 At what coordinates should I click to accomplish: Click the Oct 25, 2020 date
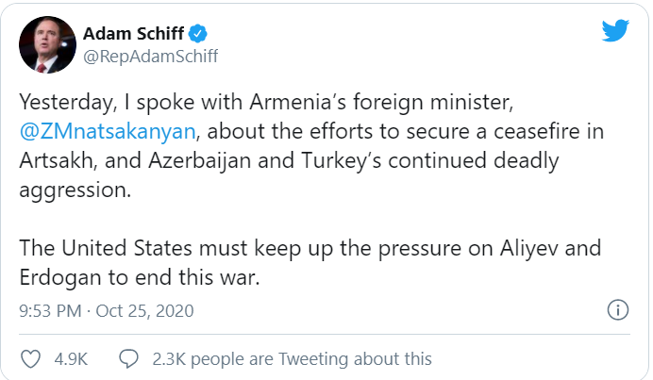click(145, 311)
